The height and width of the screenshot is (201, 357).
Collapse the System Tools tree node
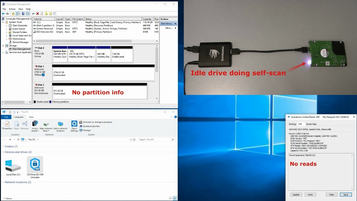point(3,22)
